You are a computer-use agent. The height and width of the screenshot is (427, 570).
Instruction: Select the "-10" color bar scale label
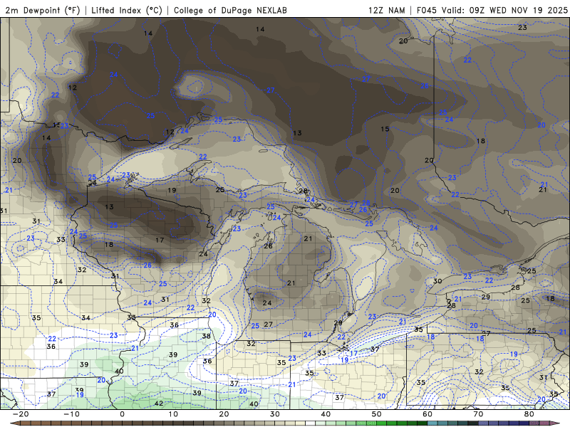pyautogui.click(x=71, y=414)
